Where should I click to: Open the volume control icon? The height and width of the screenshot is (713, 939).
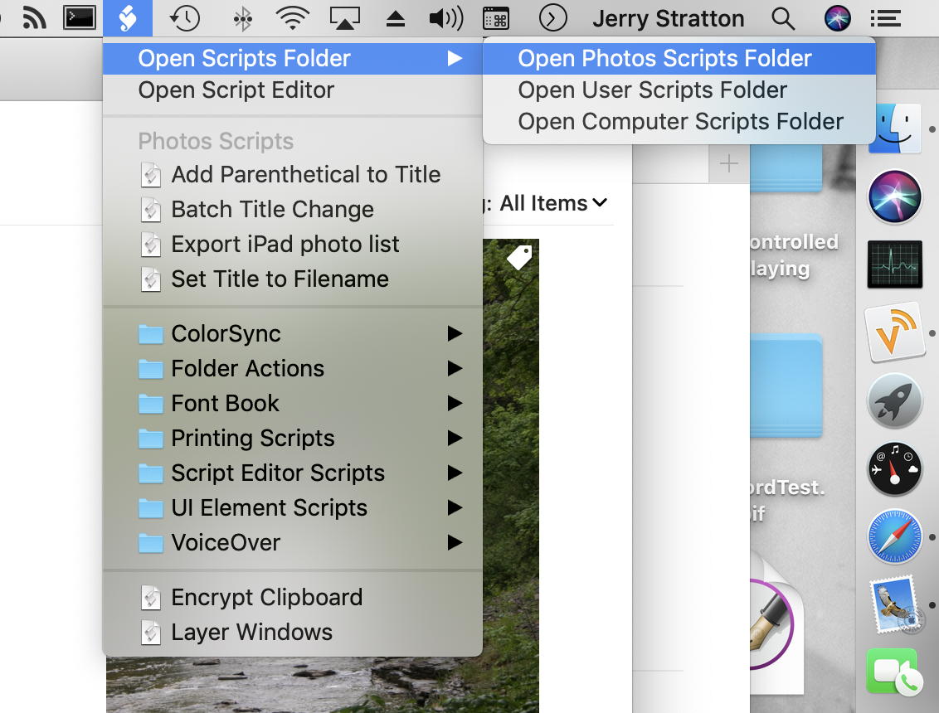[x=445, y=17]
